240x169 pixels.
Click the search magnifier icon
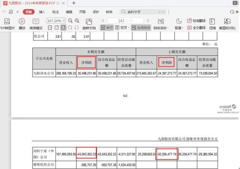point(124,12)
